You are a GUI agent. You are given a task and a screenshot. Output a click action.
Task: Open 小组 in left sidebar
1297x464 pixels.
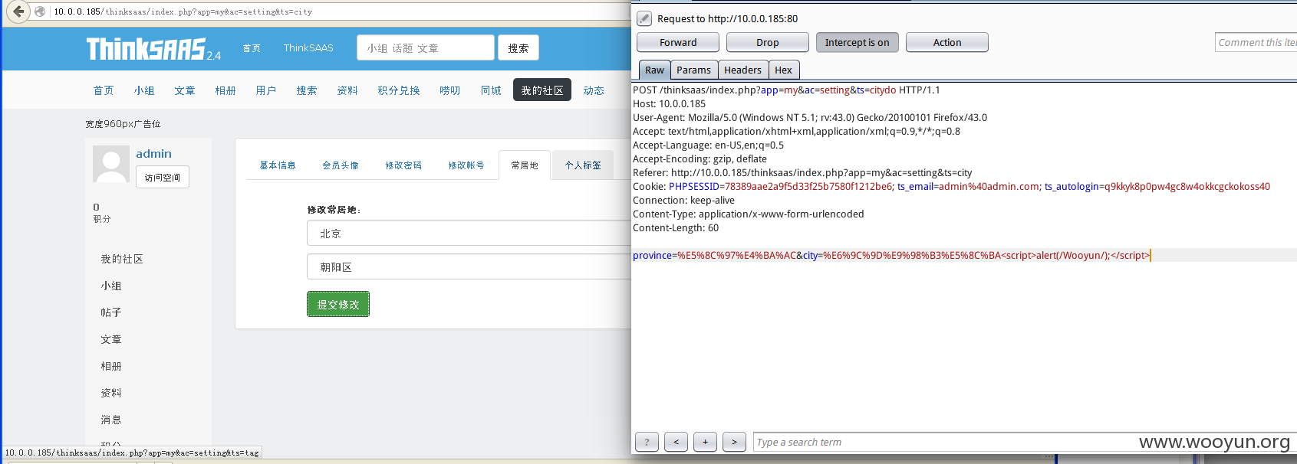click(111, 286)
